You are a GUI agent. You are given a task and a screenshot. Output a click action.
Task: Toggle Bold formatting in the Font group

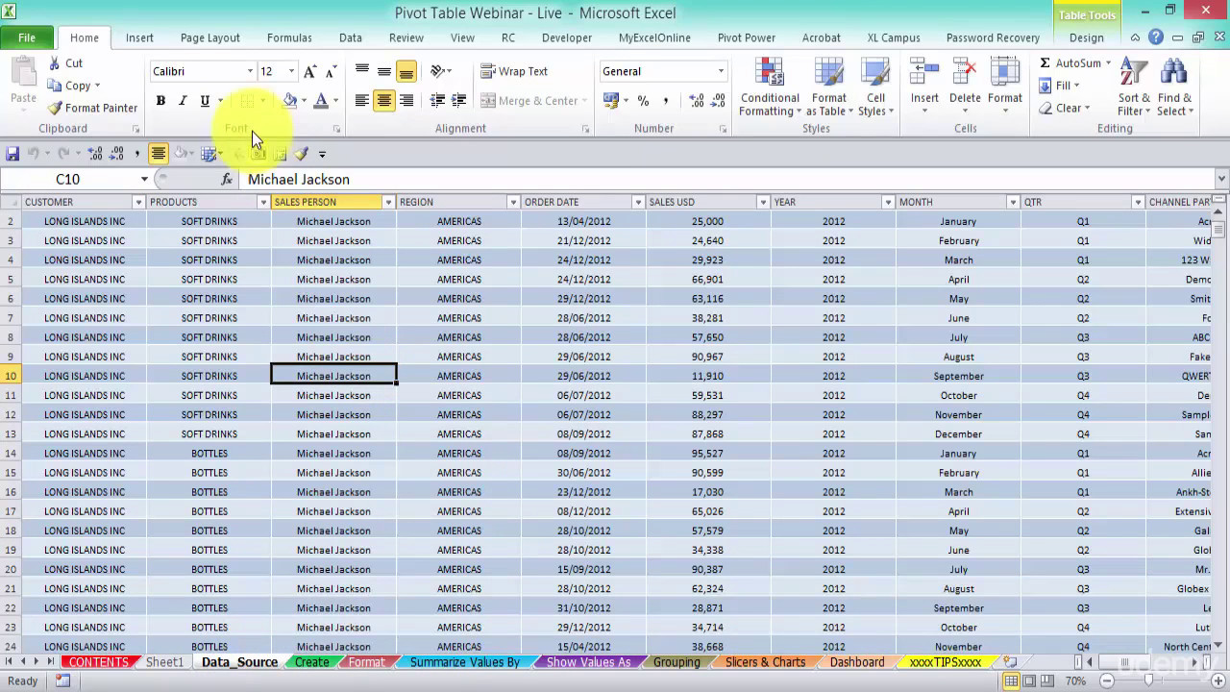[x=160, y=101]
